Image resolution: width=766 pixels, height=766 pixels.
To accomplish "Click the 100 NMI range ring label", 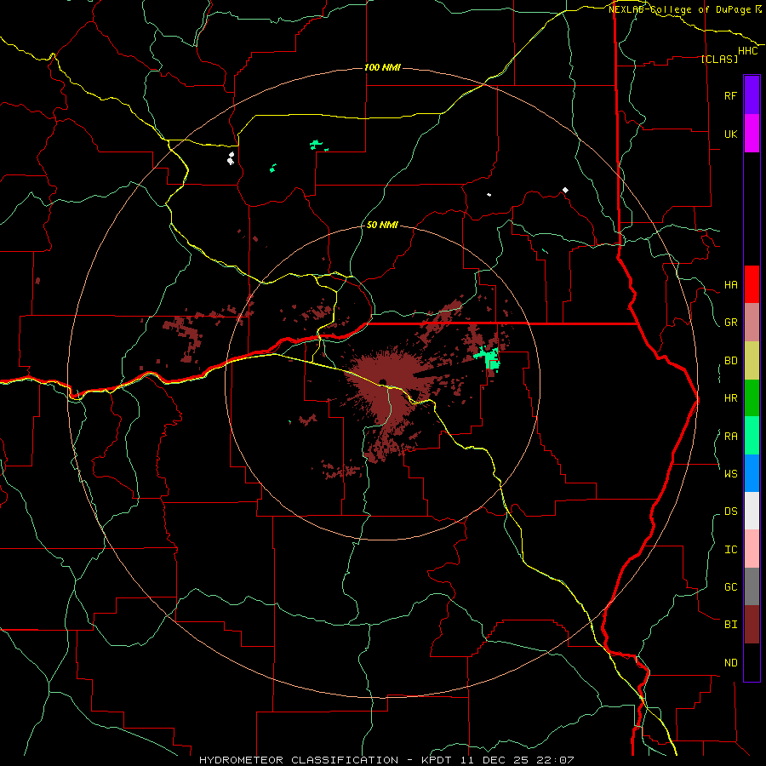I will pos(382,67).
